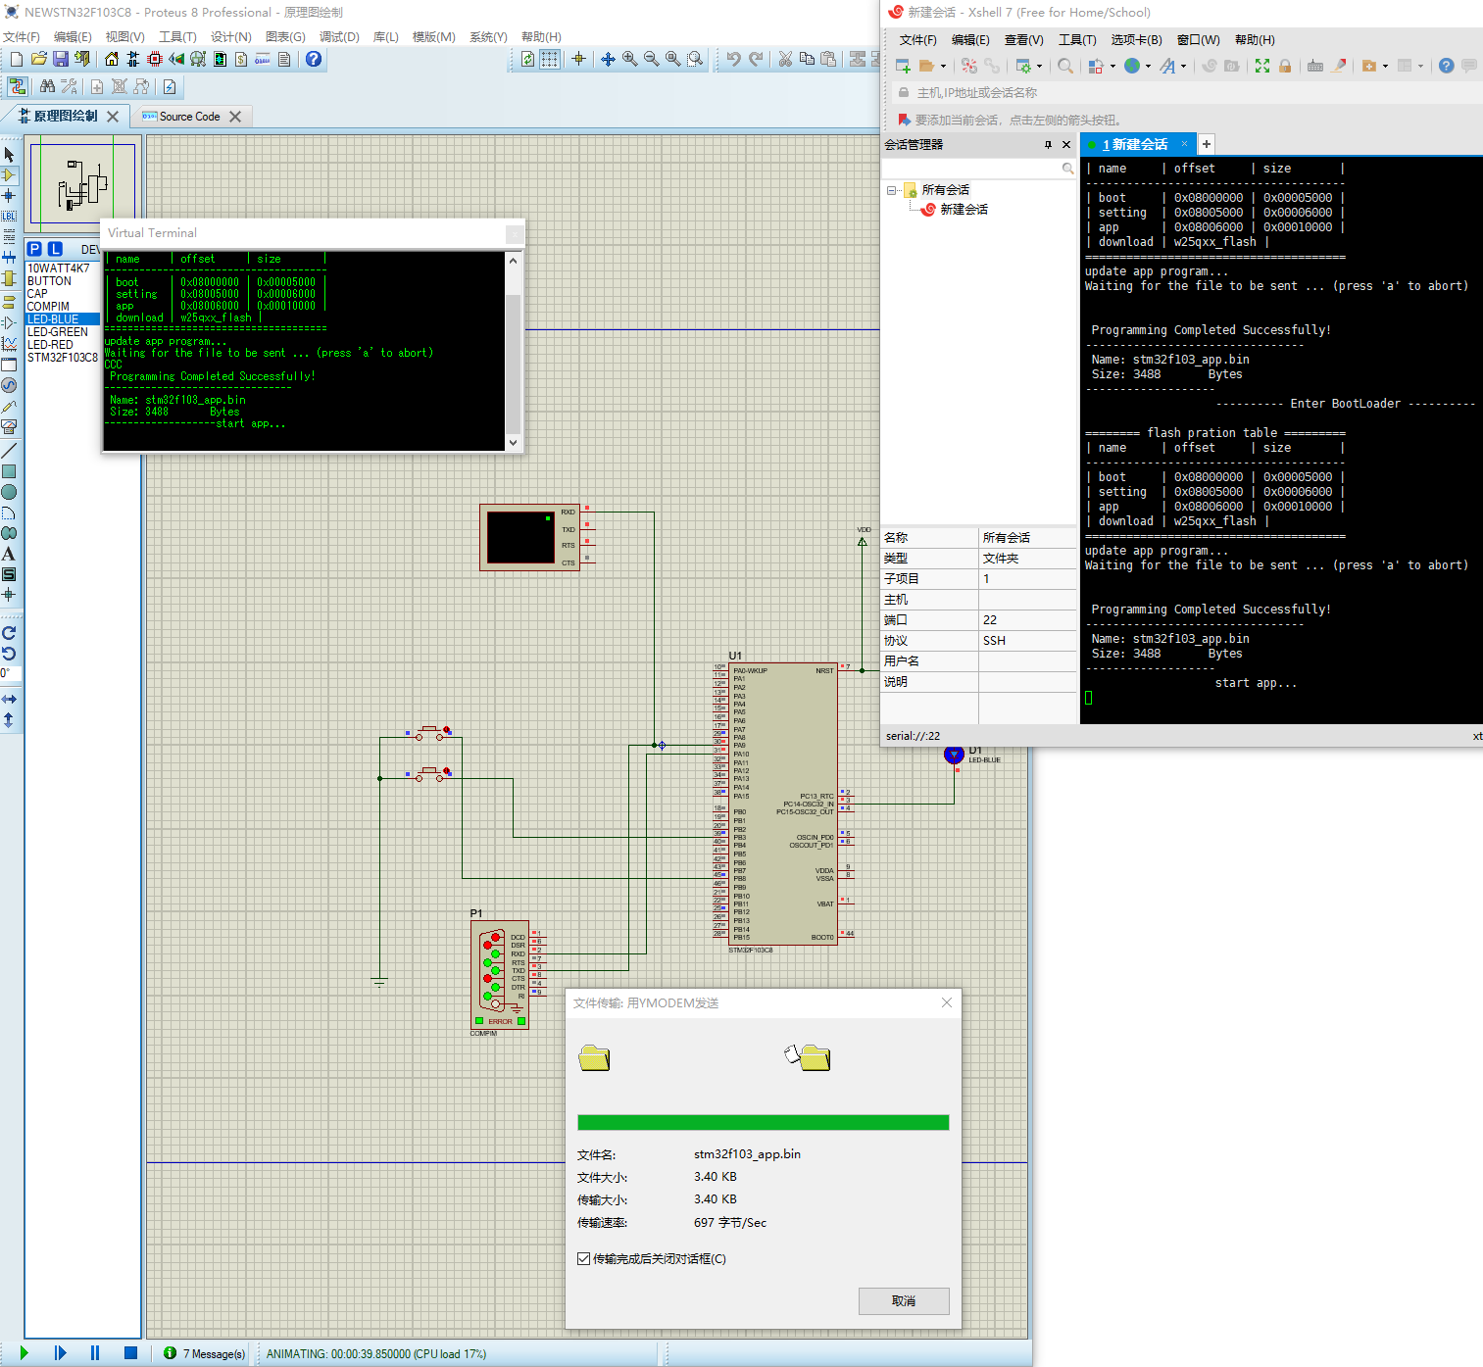Open the 调试(D) debug menu in Proteus

coord(339,36)
